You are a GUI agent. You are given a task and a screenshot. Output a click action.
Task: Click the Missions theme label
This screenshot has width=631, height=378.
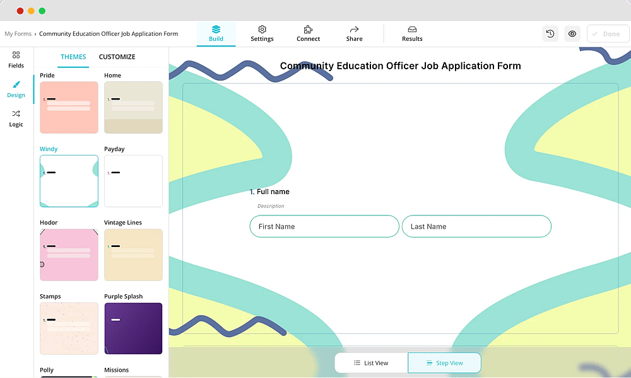tap(116, 370)
